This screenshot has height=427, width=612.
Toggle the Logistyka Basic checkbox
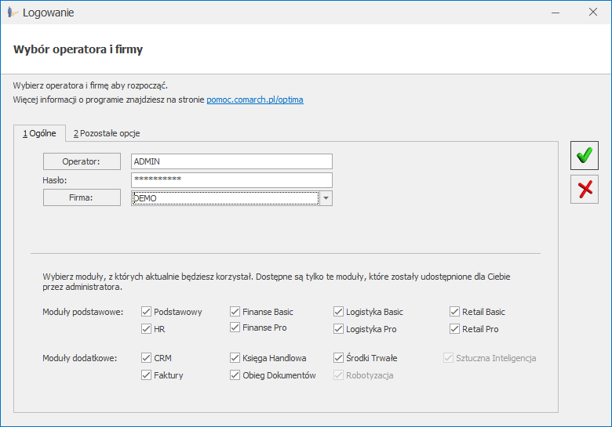(339, 312)
